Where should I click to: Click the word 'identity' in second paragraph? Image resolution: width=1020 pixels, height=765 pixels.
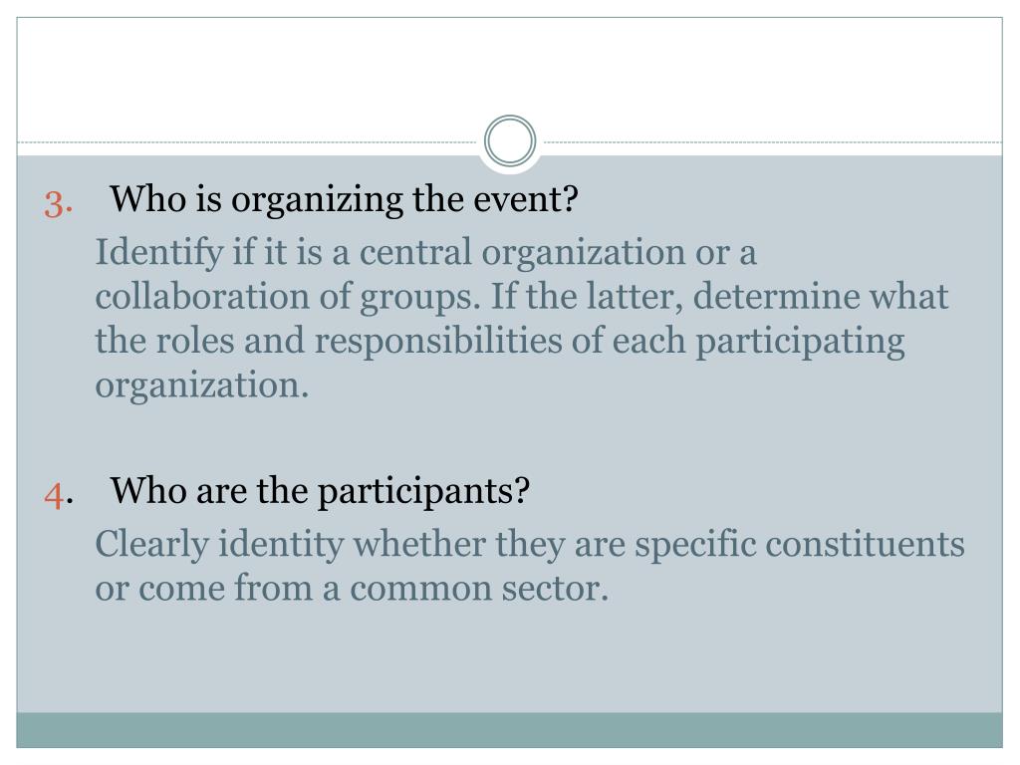coord(281,545)
